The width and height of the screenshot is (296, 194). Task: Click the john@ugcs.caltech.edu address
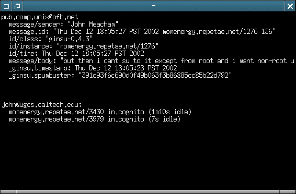(x=42, y=105)
